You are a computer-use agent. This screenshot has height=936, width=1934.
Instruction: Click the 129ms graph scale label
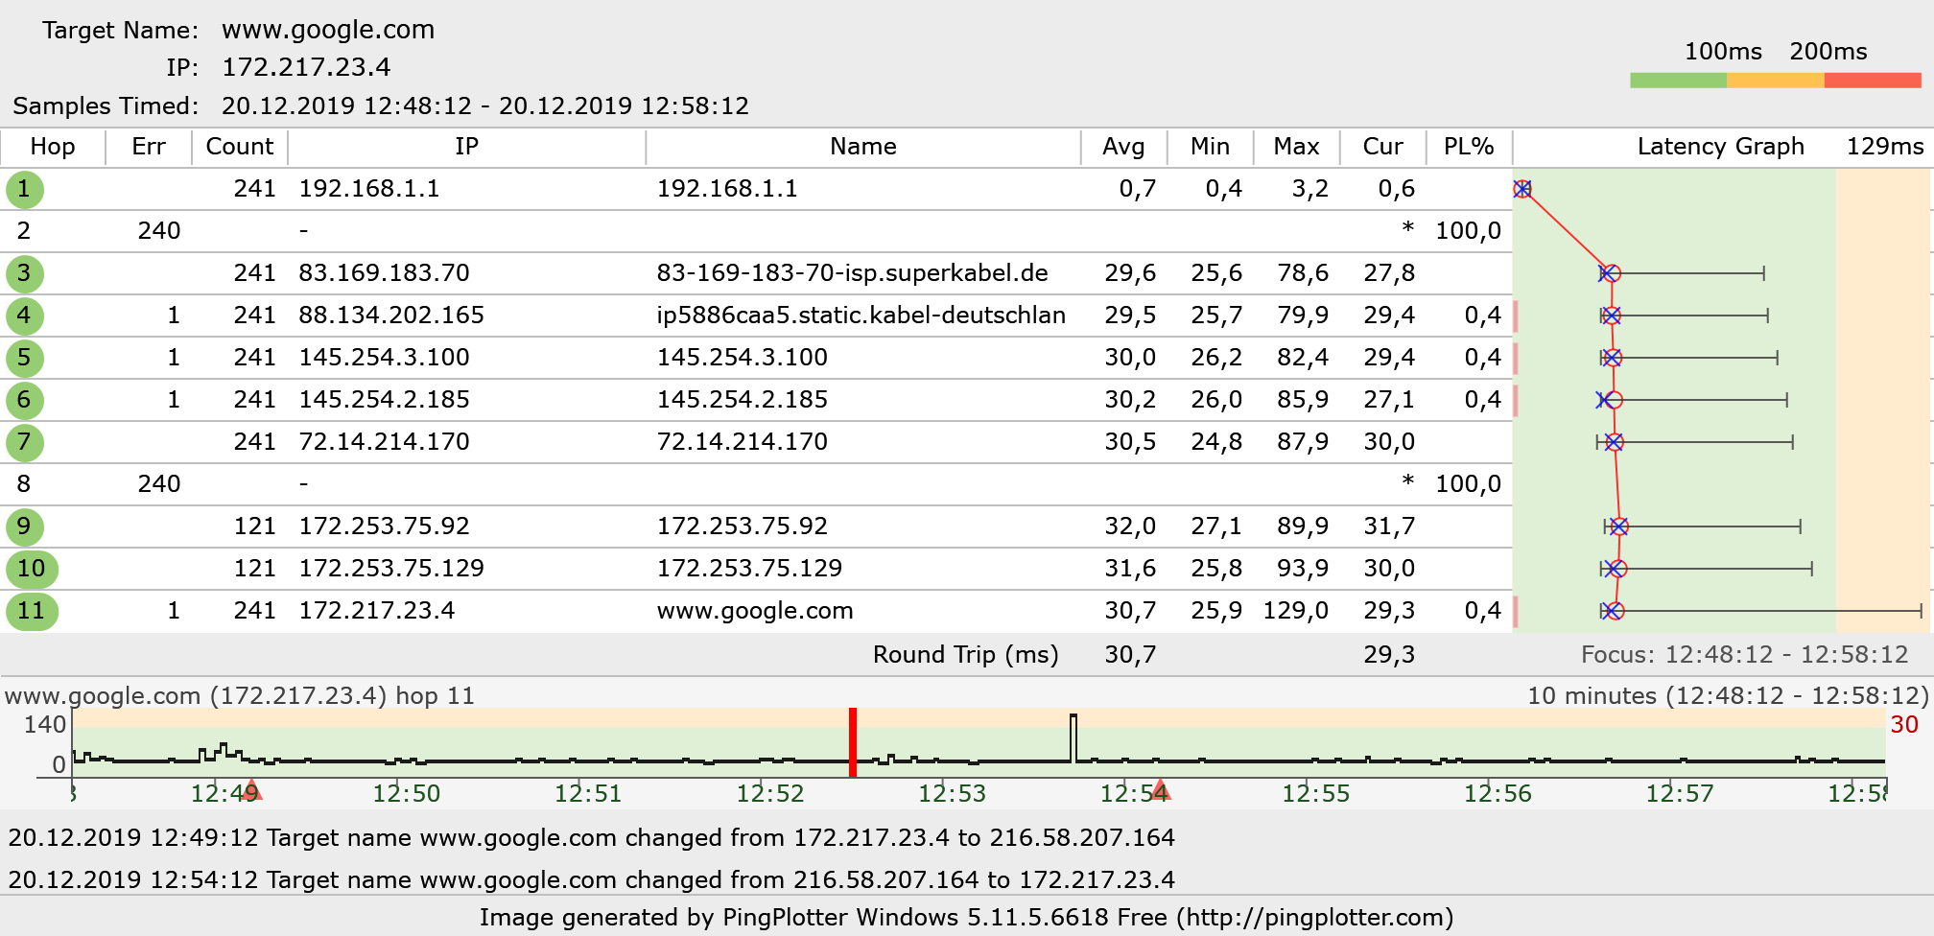point(1885,147)
